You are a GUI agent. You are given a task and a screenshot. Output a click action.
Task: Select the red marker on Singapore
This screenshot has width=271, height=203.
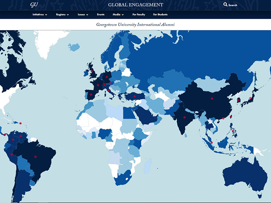point(212,142)
